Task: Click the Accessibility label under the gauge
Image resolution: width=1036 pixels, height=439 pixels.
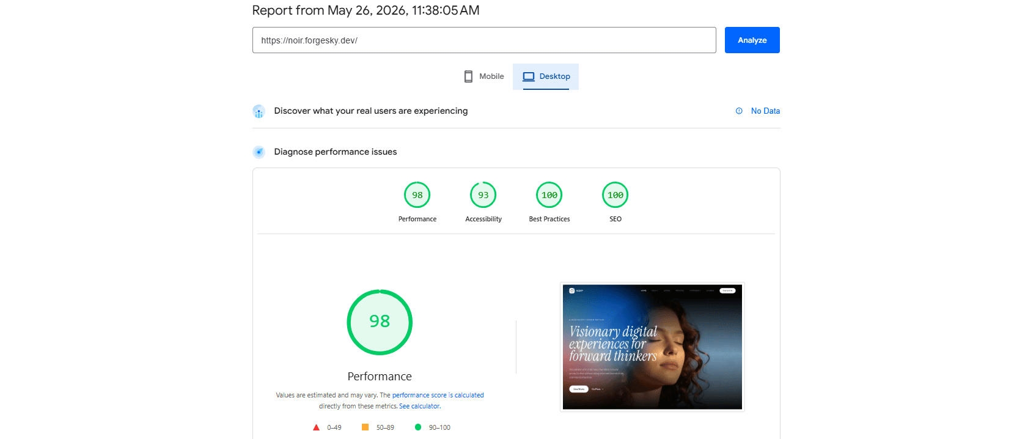Action: click(x=483, y=219)
